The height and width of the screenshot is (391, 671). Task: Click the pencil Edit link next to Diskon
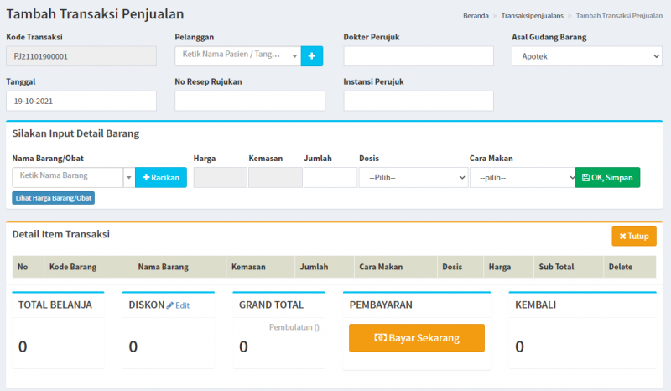pos(178,305)
